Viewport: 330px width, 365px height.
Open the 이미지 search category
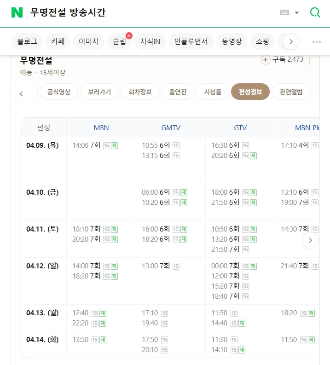(x=88, y=41)
